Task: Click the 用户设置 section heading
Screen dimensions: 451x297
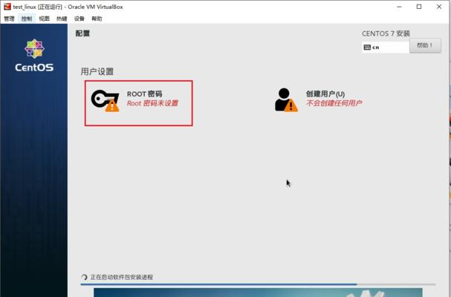Action: tap(97, 71)
